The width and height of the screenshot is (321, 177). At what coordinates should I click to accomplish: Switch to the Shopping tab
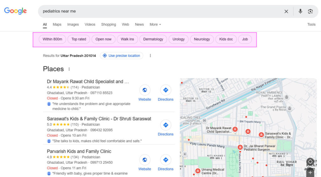pos(108,24)
